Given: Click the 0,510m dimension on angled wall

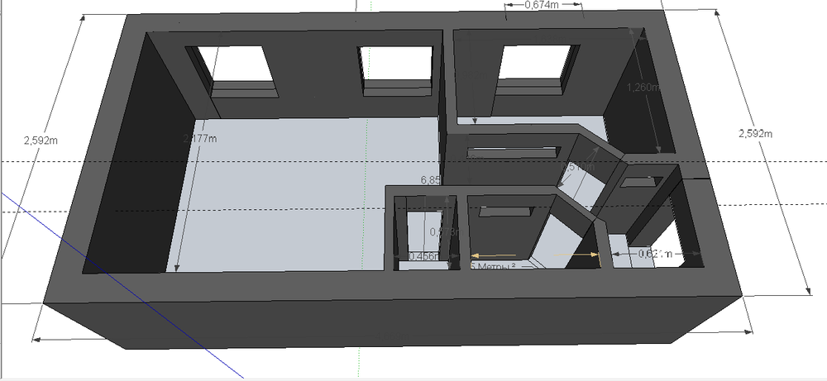Looking at the screenshot, I should coord(577,167).
